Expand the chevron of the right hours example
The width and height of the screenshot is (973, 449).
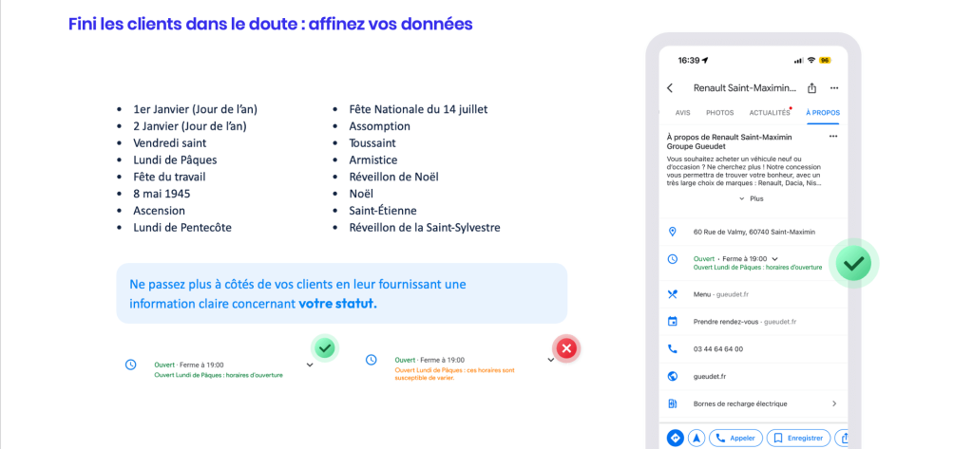tap(551, 360)
